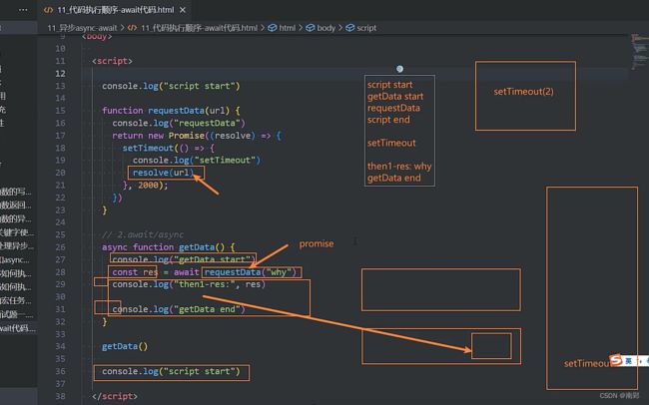Click the minimap code preview
649x405 pixels.
coord(639,52)
